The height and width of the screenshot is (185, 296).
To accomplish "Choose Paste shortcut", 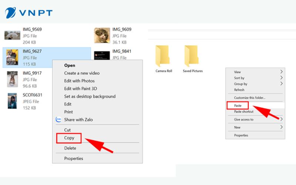I will (x=244, y=112).
